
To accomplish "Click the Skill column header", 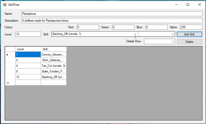I will pos(54,49).
